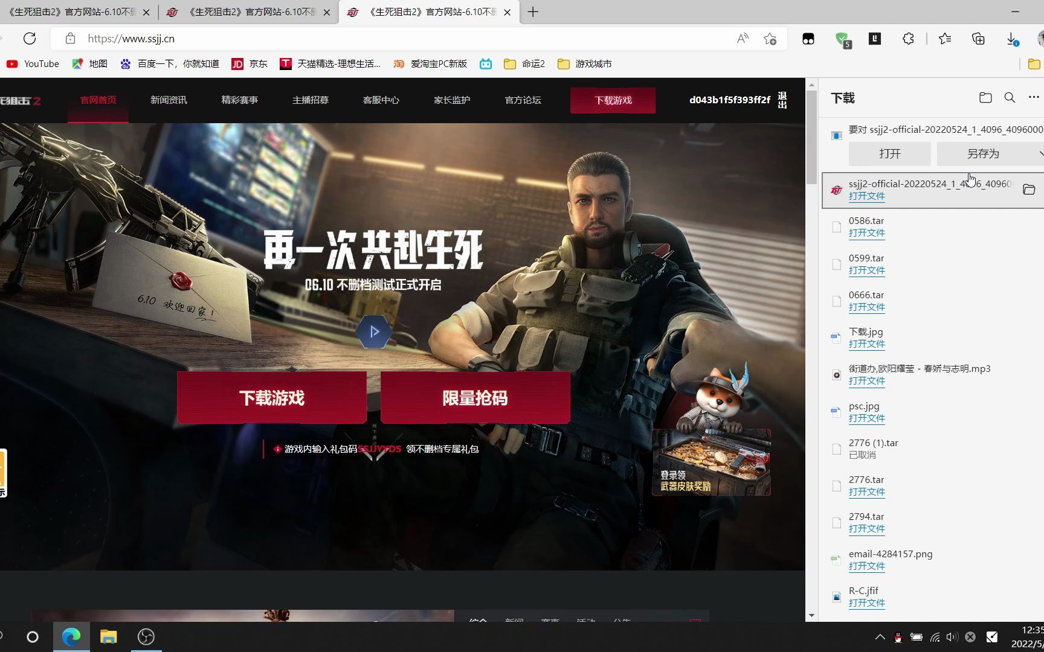Expand the 另存为 dropdown arrow

(1040, 154)
